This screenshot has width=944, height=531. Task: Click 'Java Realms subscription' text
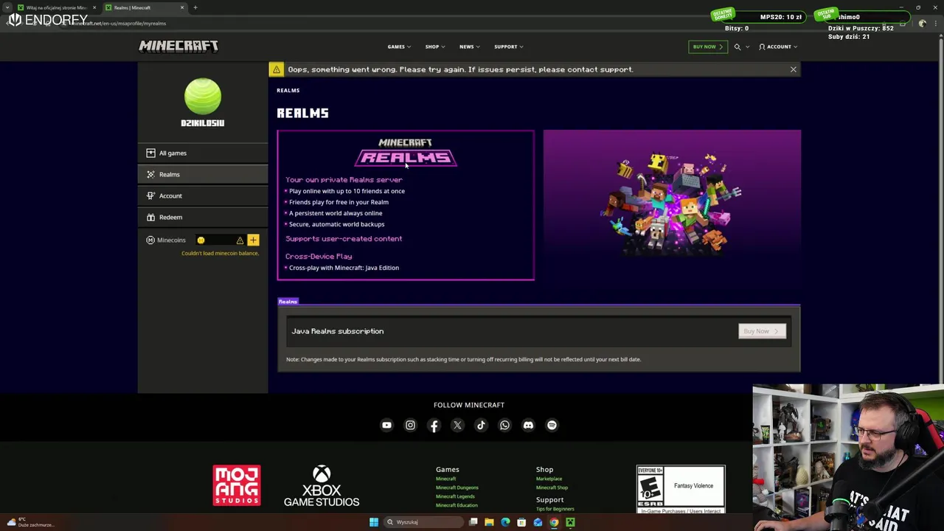(337, 331)
